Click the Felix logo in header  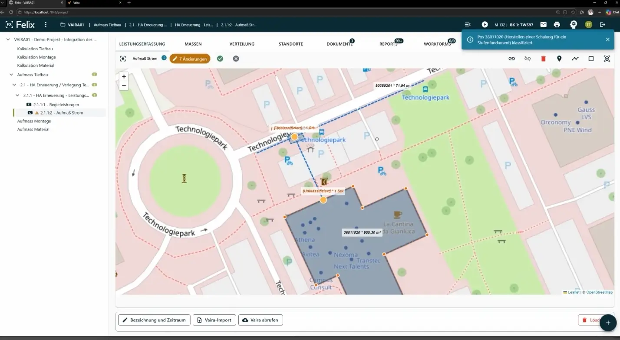(x=20, y=25)
